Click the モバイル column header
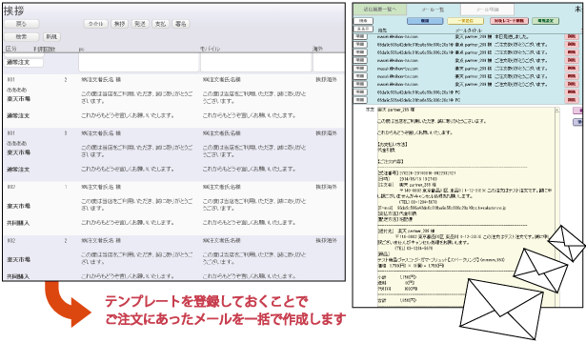 tap(210, 49)
